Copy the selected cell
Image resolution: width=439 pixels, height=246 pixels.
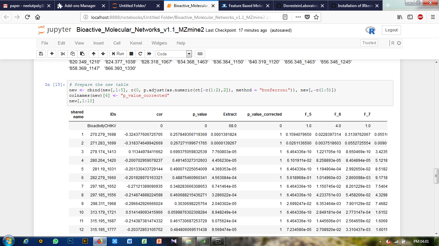coord(72,53)
